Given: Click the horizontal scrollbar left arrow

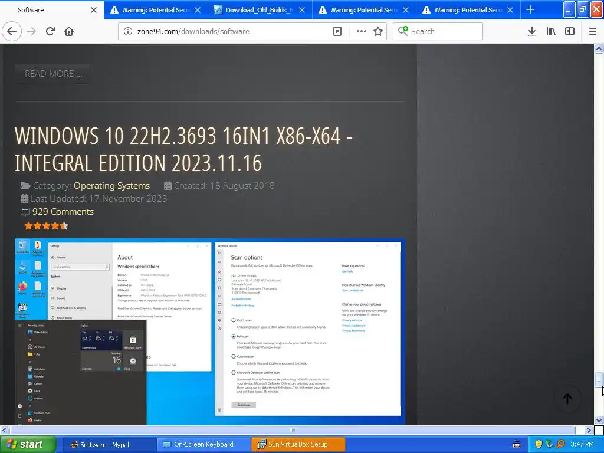Looking at the screenshot, I should pos(4,430).
